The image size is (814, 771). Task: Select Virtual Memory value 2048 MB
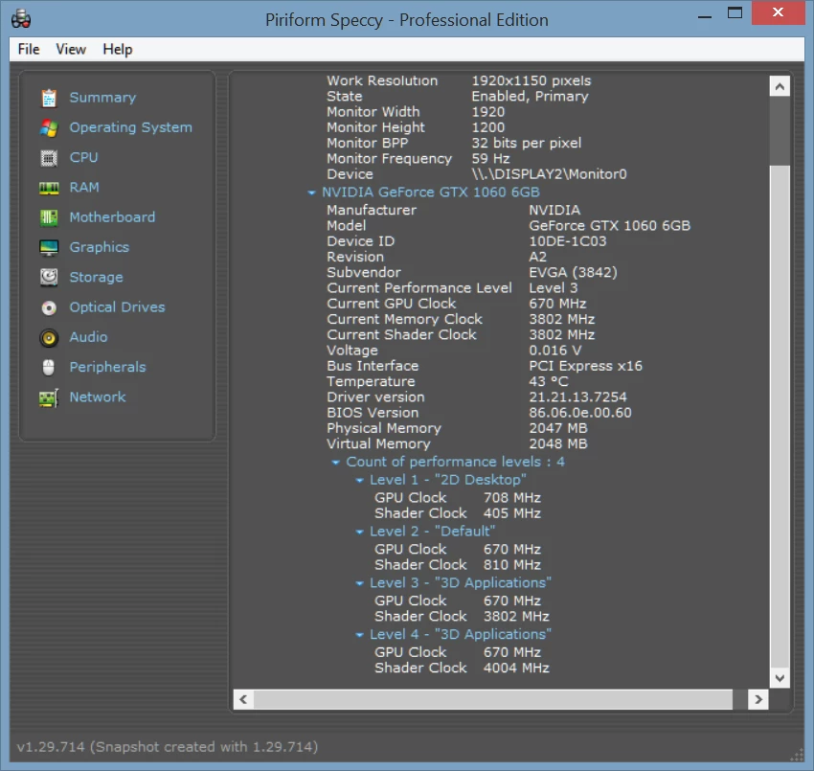coord(558,443)
